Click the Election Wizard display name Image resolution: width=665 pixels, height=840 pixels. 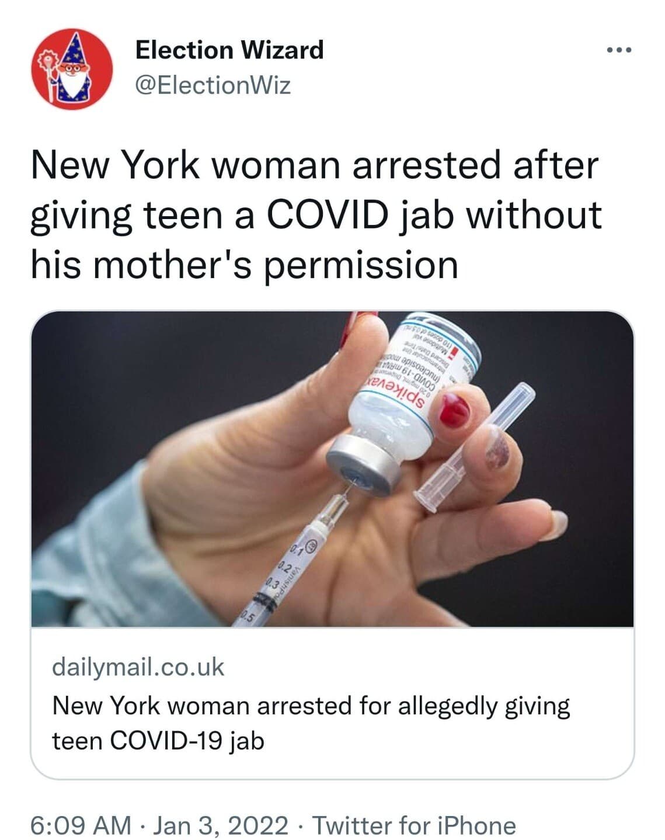click(x=229, y=50)
